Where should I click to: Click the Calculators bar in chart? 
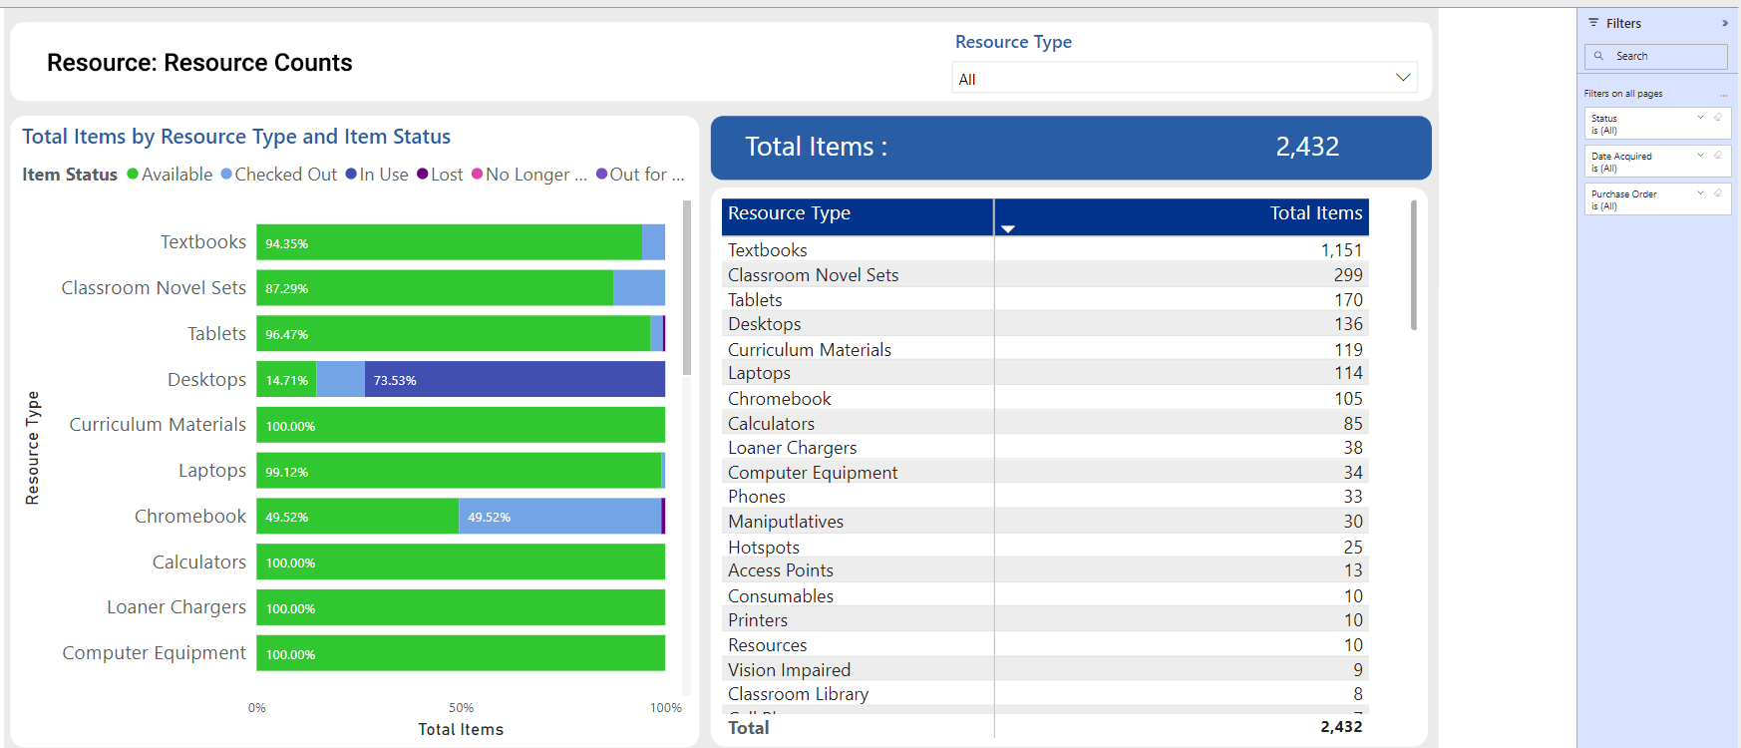461,561
